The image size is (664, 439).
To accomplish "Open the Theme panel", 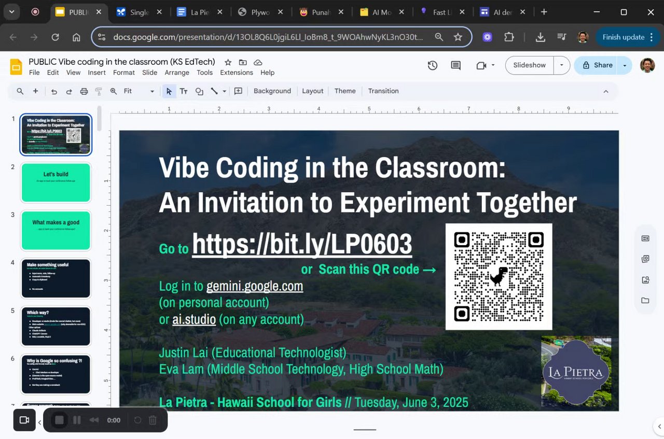I will tap(345, 91).
